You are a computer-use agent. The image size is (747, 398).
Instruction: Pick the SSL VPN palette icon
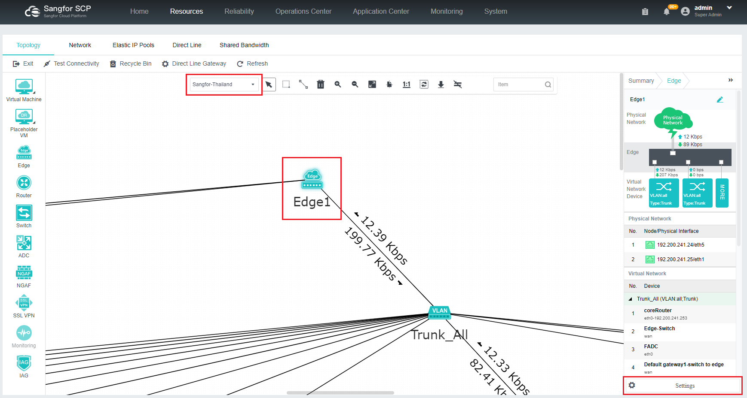tap(24, 303)
